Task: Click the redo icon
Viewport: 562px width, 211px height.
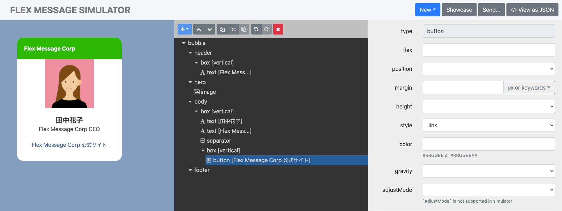Action: tap(267, 29)
